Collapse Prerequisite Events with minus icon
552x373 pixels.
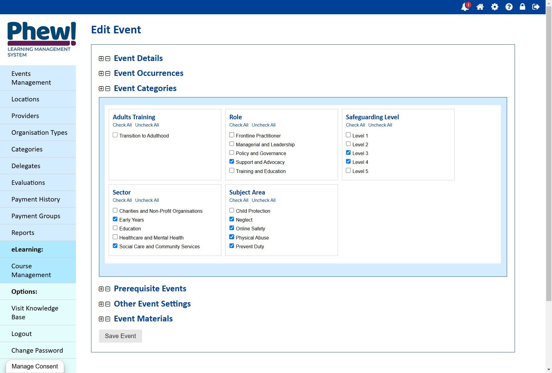[x=107, y=289]
